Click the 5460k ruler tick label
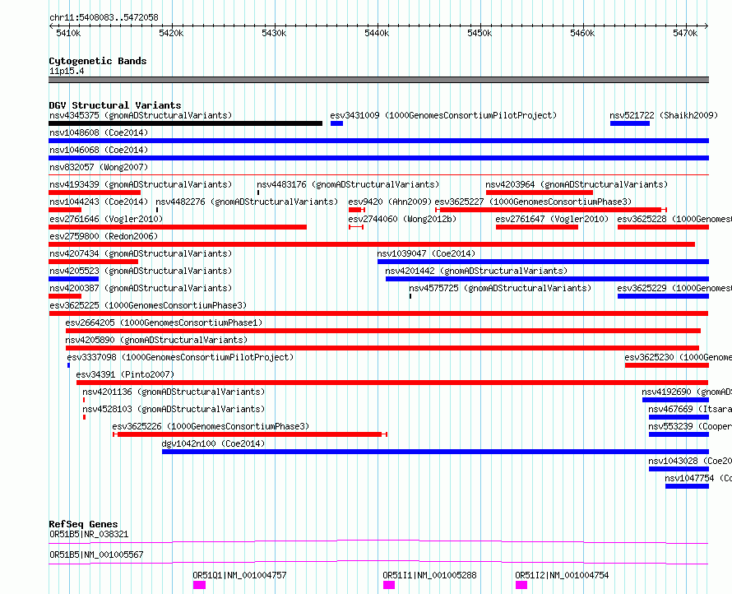Image resolution: width=732 pixels, height=594 pixels. click(x=582, y=33)
